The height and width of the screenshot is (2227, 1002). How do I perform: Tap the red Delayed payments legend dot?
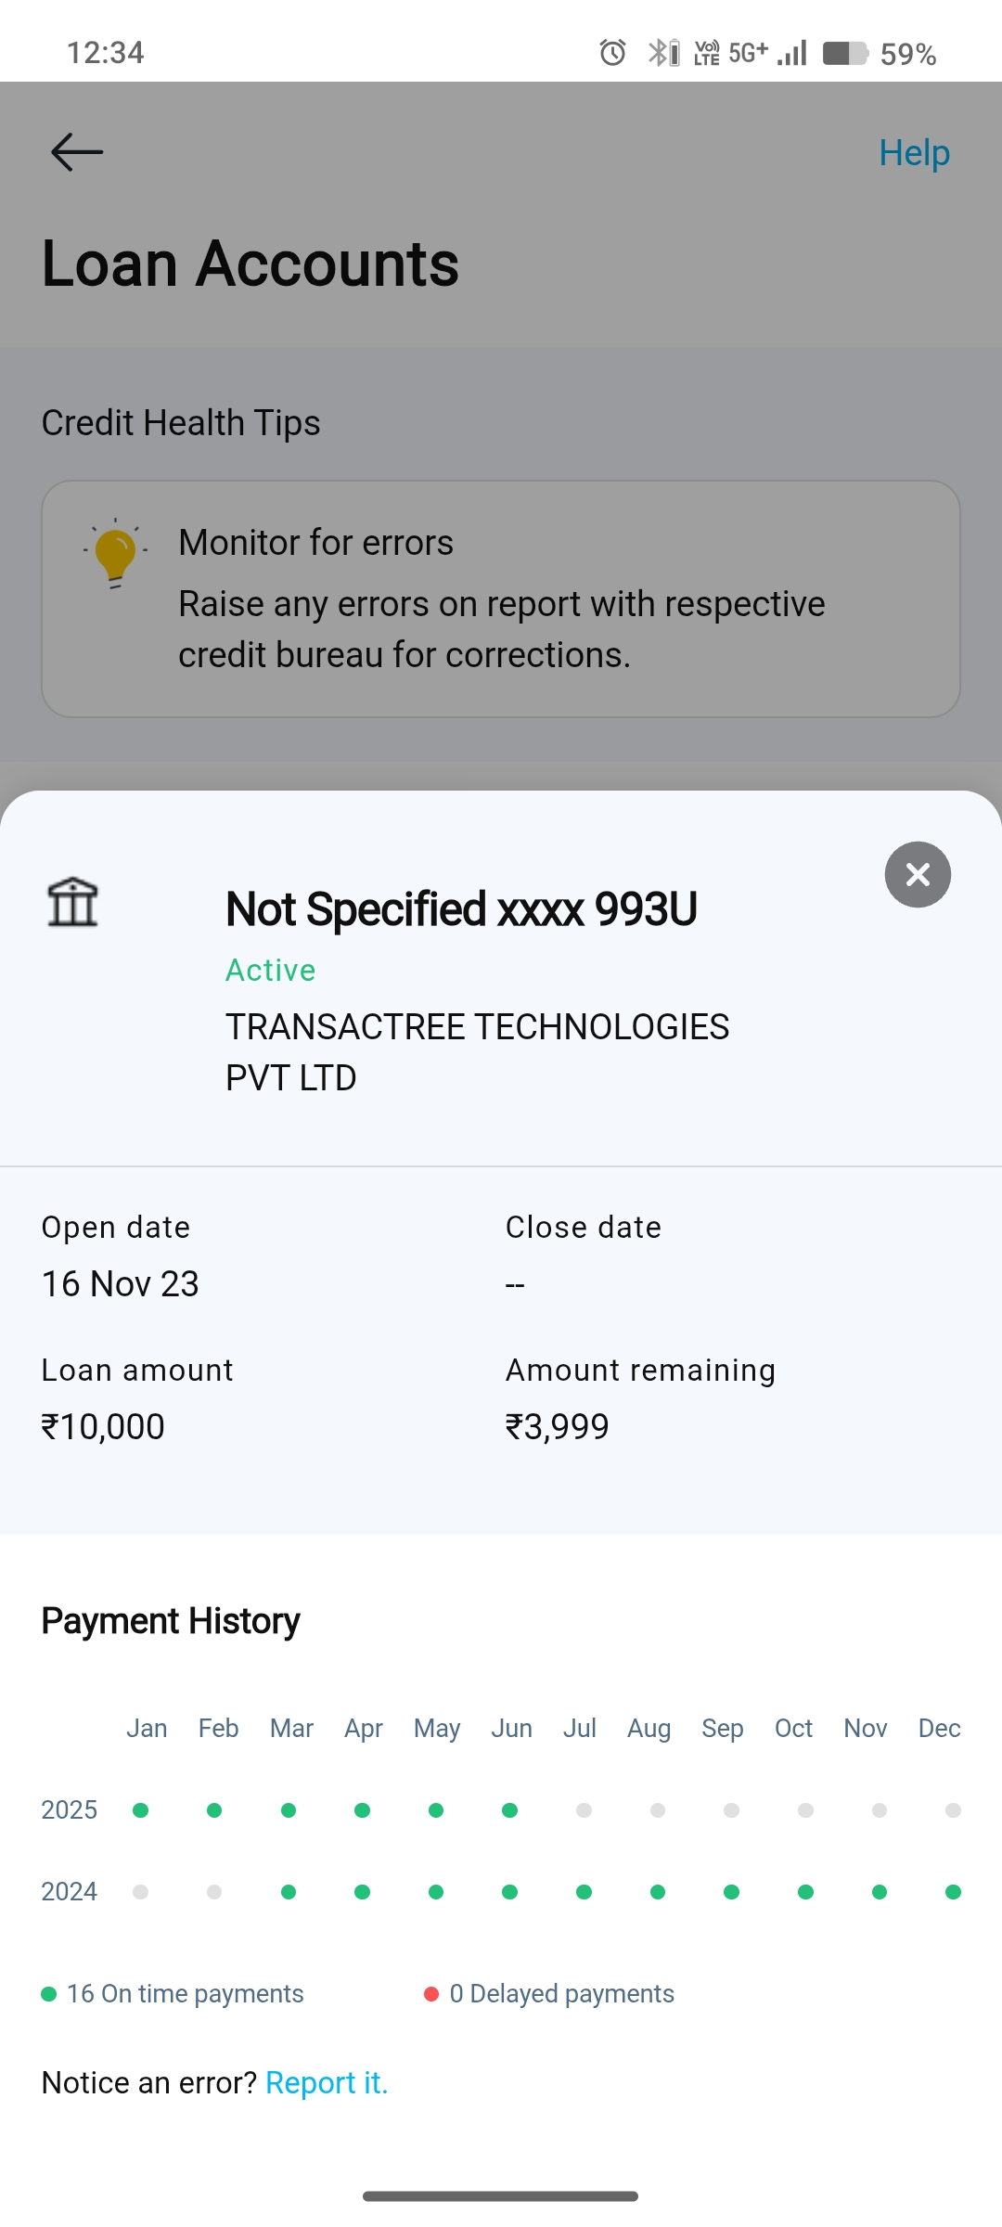tap(431, 1994)
